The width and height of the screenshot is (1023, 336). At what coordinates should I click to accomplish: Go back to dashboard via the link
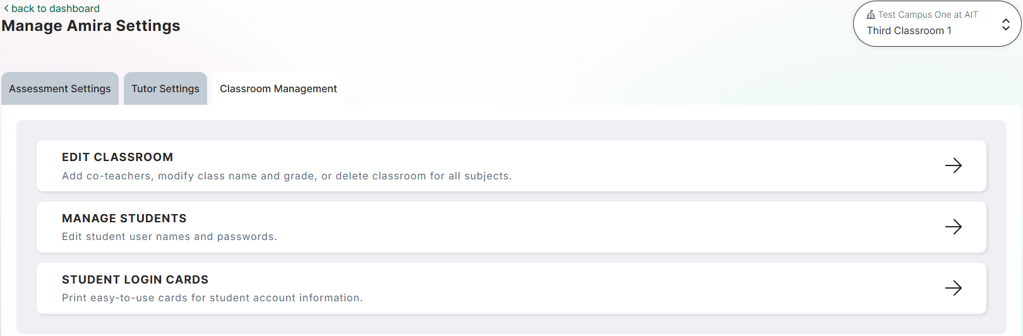coord(56,9)
